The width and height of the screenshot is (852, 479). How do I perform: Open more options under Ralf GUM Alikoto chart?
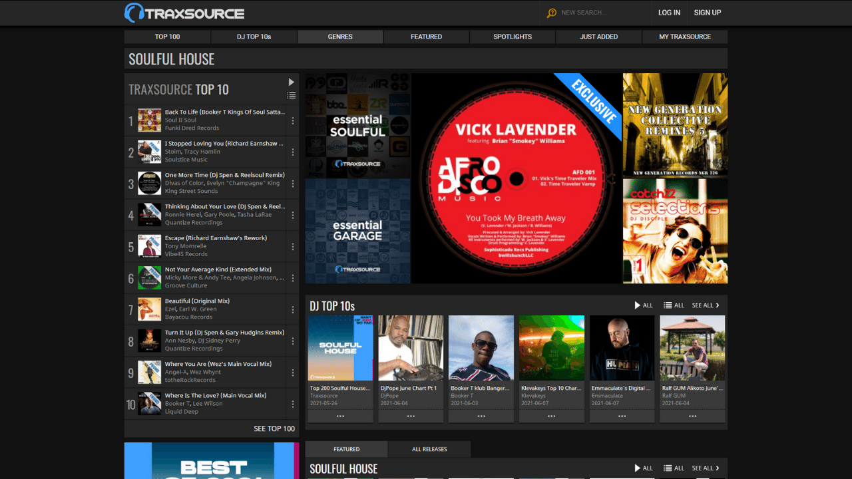(x=692, y=416)
